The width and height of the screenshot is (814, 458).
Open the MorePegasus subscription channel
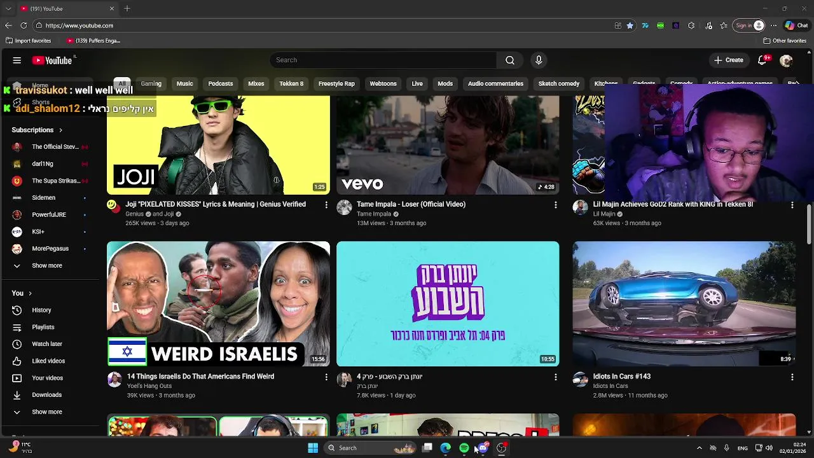pos(50,249)
